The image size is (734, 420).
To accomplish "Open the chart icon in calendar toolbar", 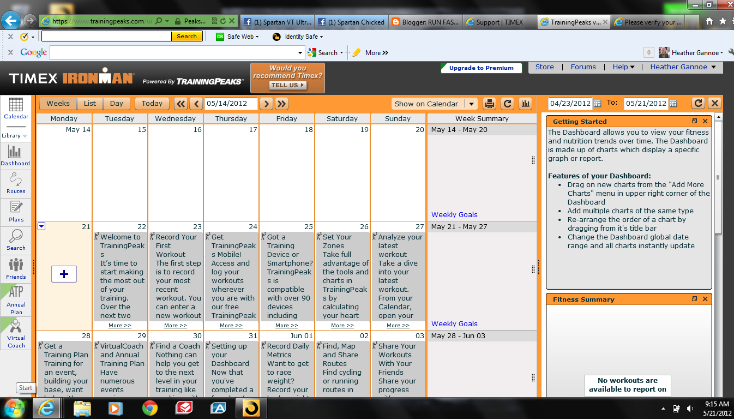I will [525, 104].
